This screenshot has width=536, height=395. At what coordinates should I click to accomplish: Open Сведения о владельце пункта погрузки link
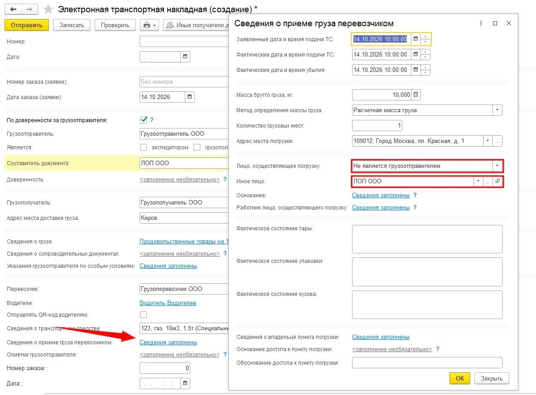381,337
